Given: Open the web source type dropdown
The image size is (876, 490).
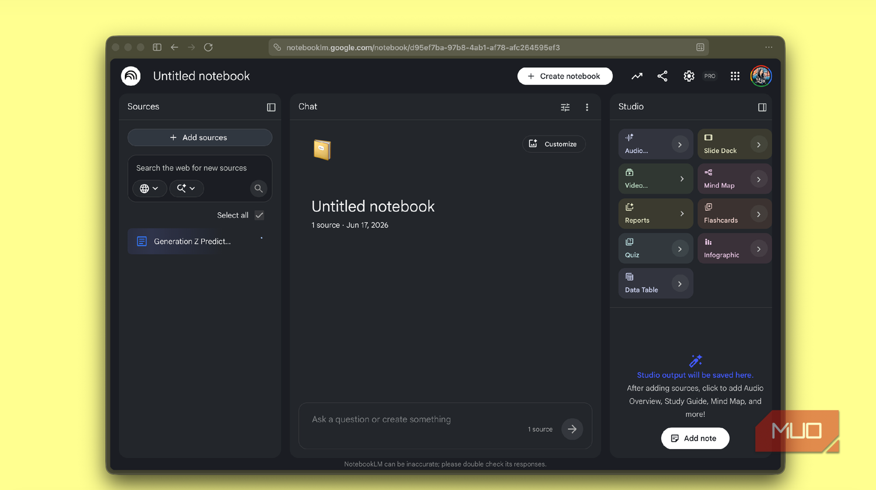Looking at the screenshot, I should pyautogui.click(x=150, y=188).
